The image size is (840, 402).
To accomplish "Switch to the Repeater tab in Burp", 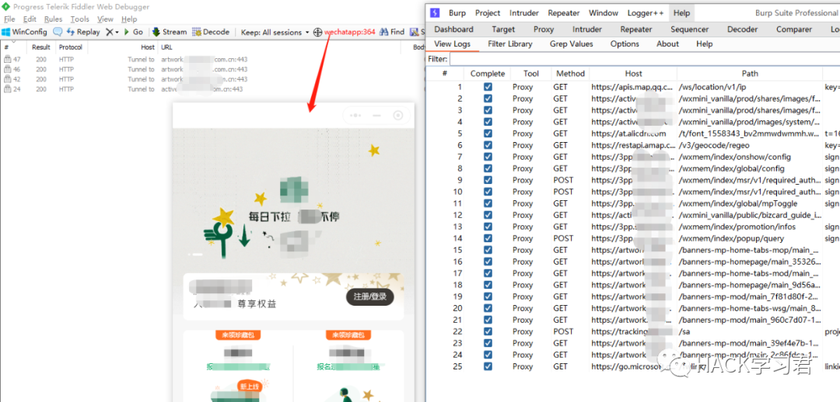I will point(635,29).
